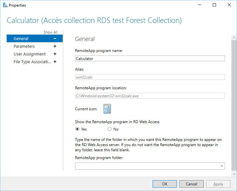Viewport: 237px width, 191px height.
Task: Click the current Calculator icon
Action: [107, 109]
